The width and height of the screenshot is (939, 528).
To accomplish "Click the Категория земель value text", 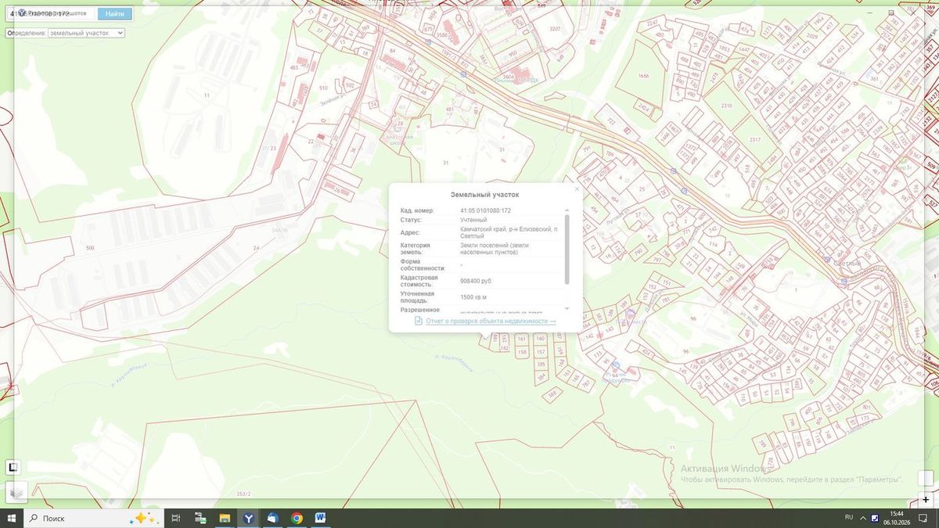I will (494, 249).
